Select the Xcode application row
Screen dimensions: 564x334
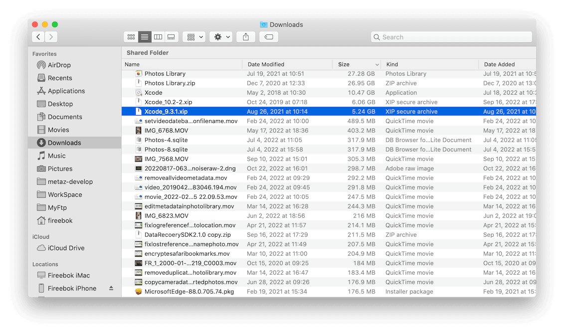(x=329, y=93)
